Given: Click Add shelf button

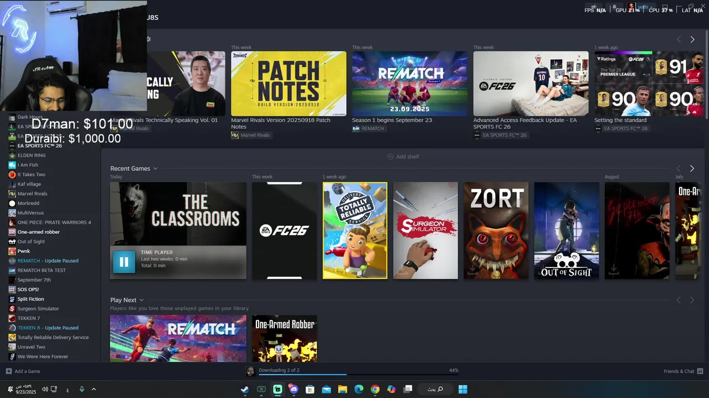Looking at the screenshot, I should (x=403, y=156).
